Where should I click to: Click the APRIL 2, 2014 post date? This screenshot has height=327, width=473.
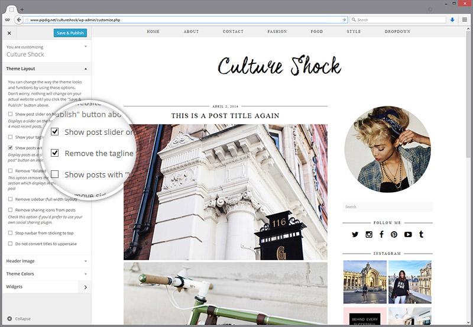tap(225, 106)
